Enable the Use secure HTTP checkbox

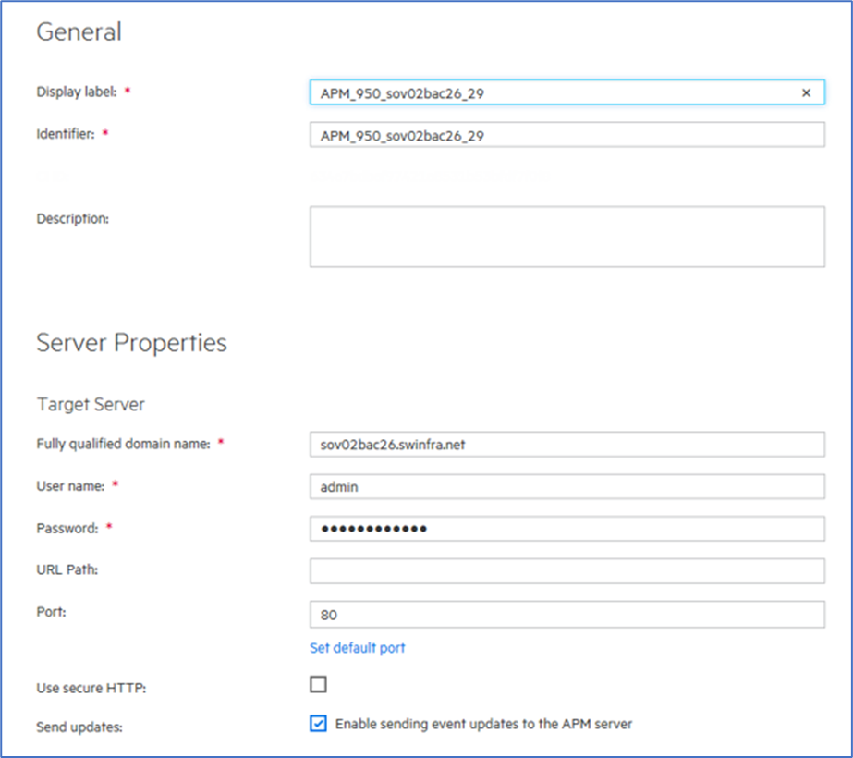point(317,684)
